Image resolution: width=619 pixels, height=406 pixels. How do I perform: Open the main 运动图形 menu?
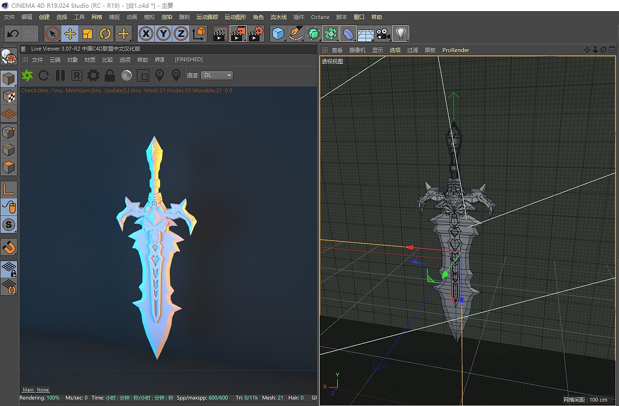(236, 17)
